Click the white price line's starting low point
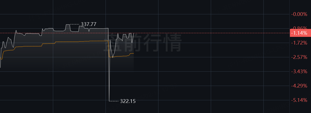 point(0,68)
